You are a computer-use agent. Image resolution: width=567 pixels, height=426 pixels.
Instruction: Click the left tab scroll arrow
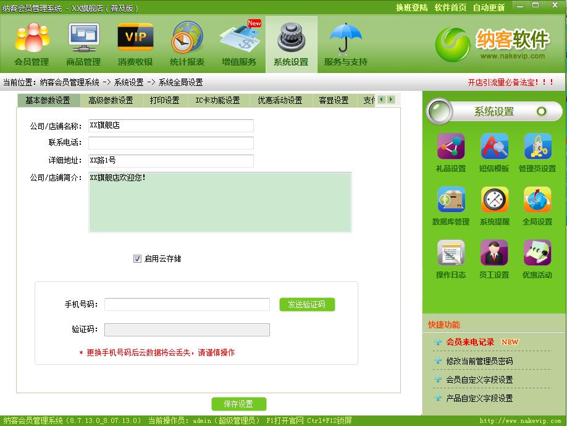[381, 99]
